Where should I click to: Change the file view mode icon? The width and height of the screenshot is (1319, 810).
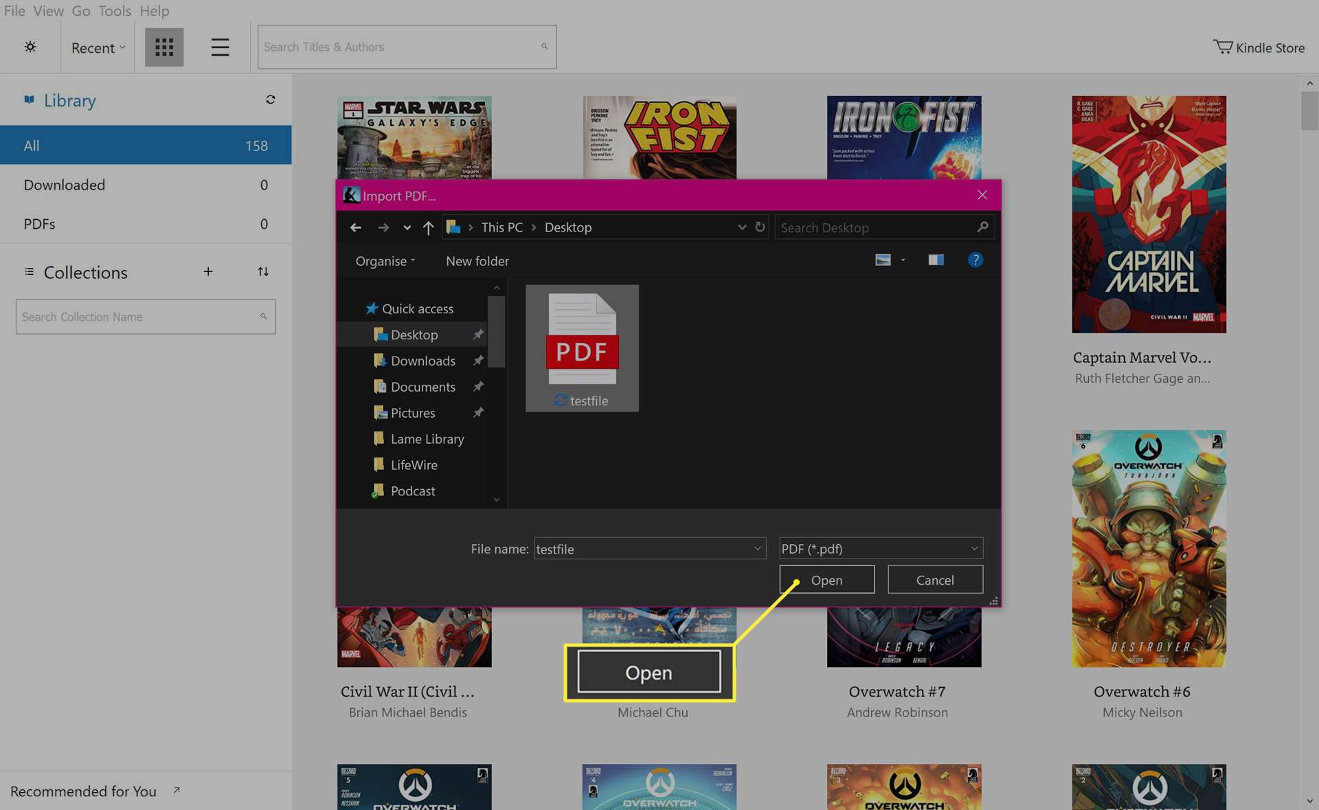883,260
